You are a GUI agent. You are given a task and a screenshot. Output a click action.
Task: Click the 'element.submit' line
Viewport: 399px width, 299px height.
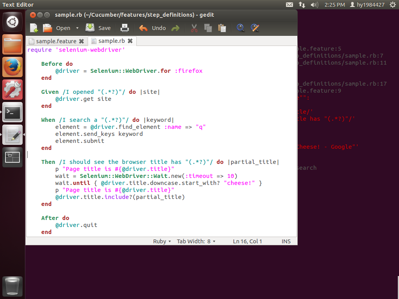pyautogui.click(x=79, y=141)
